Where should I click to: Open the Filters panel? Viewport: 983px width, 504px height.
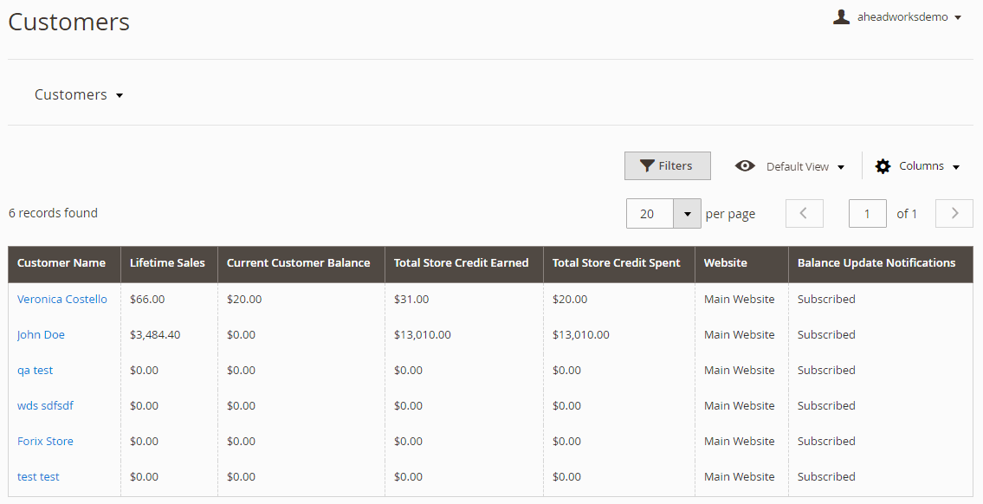tap(667, 165)
